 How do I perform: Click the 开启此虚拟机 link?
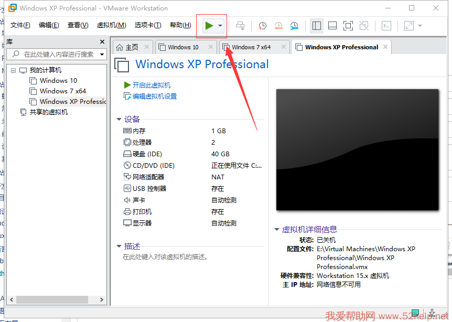151,85
